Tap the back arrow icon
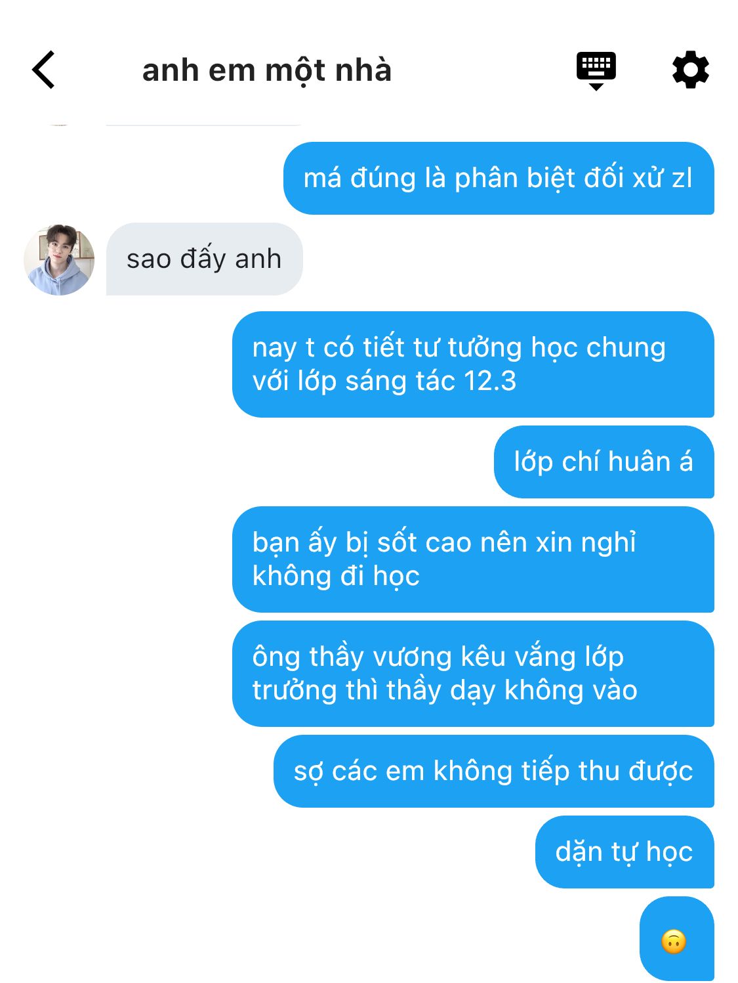This screenshot has height=983, width=738. (43, 70)
